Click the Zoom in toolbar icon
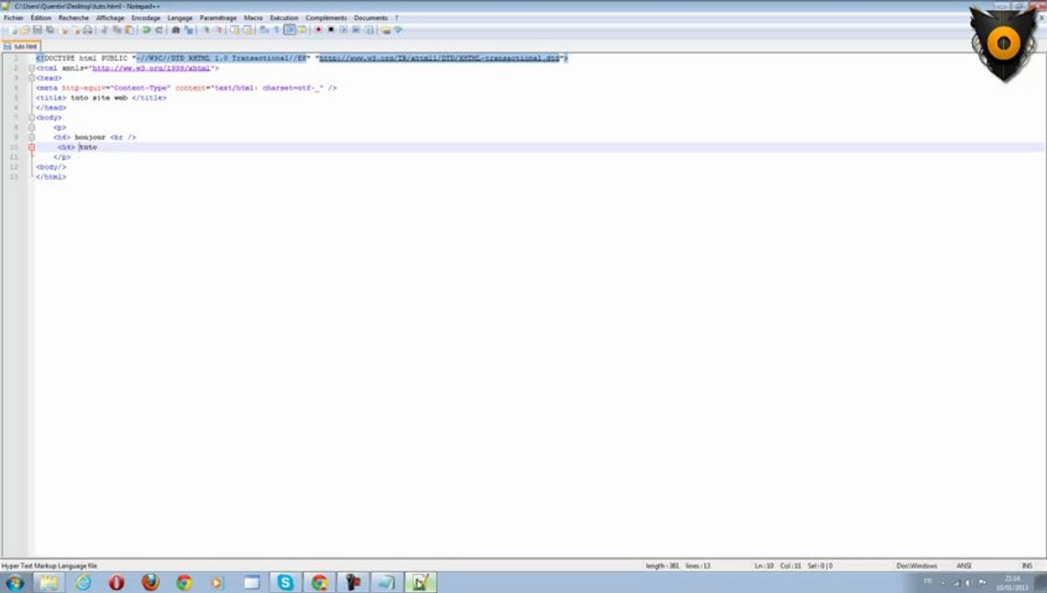This screenshot has width=1047, height=593. pos(207,30)
